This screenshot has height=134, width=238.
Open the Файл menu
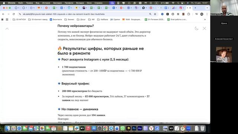click(x=21, y=3)
